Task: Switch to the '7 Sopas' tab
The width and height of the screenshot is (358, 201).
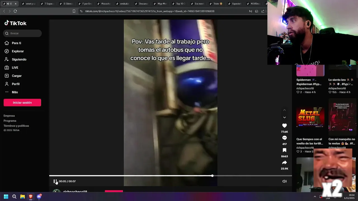Action: coord(48,4)
